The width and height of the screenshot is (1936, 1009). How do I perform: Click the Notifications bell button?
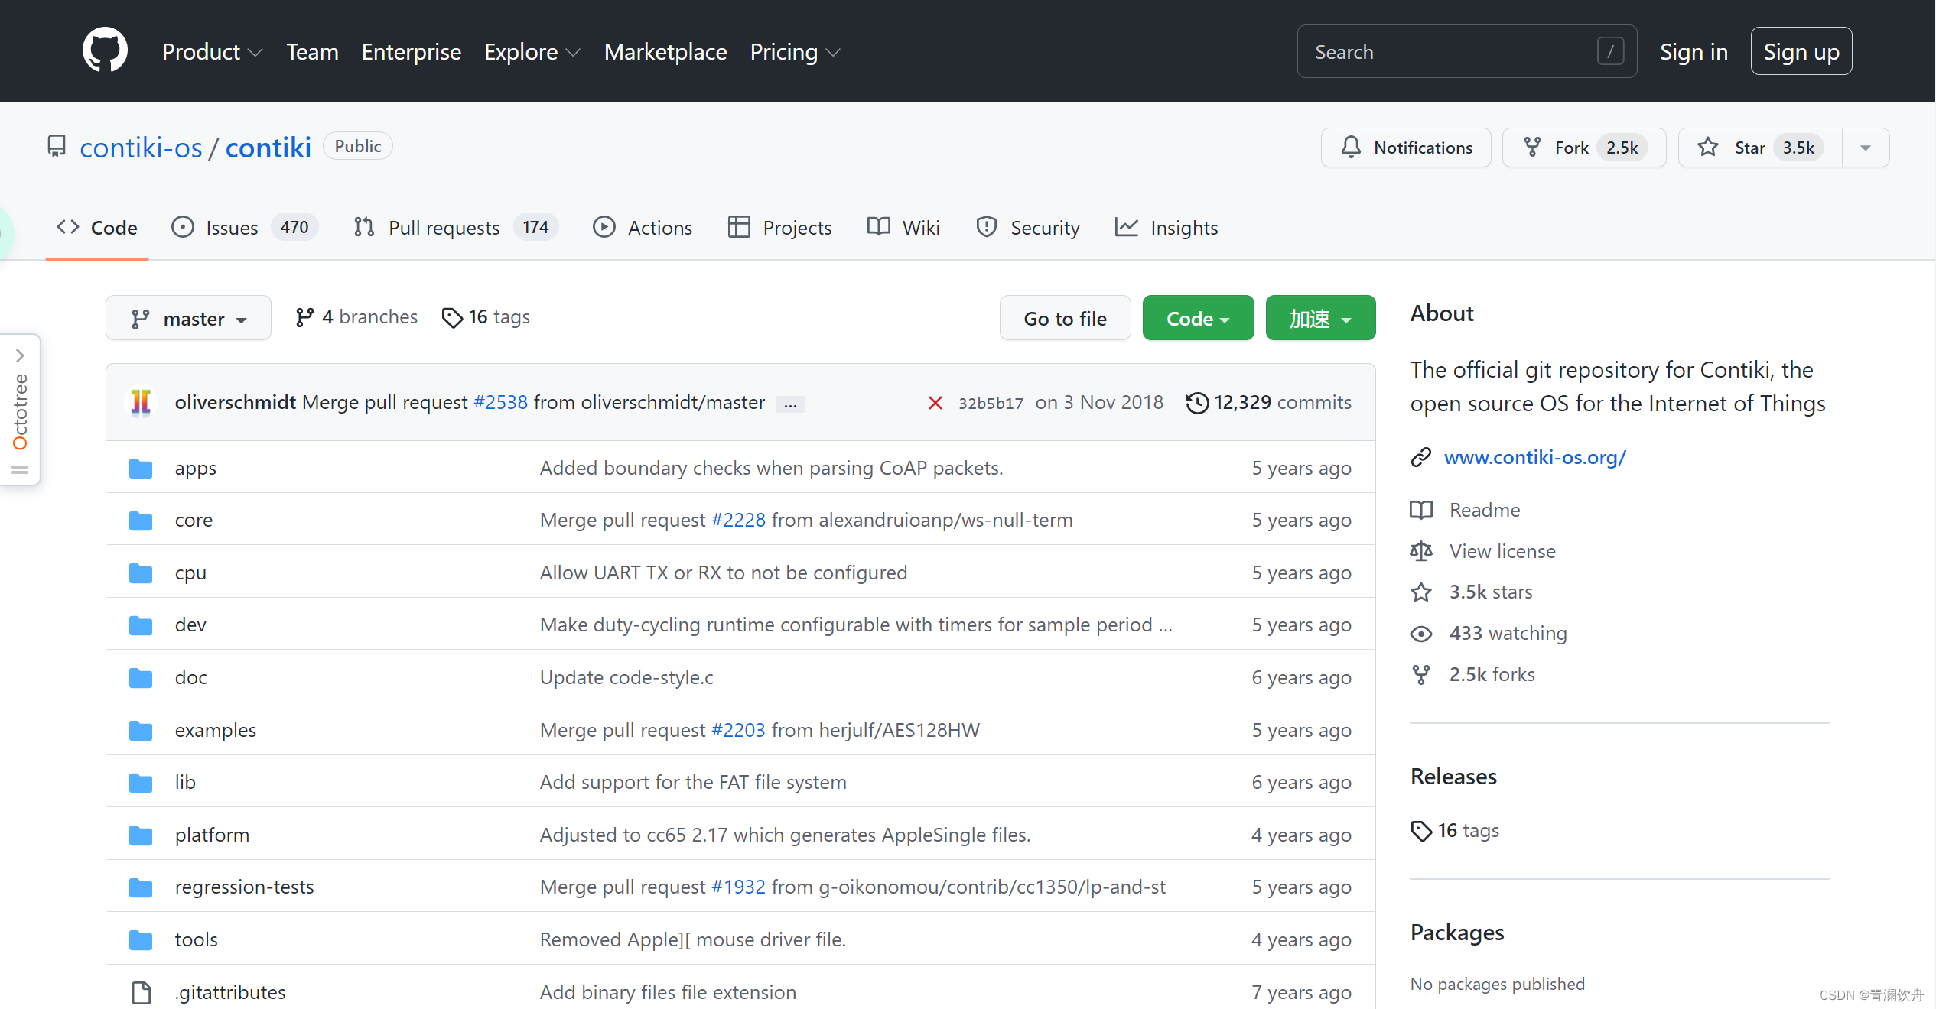[1406, 148]
